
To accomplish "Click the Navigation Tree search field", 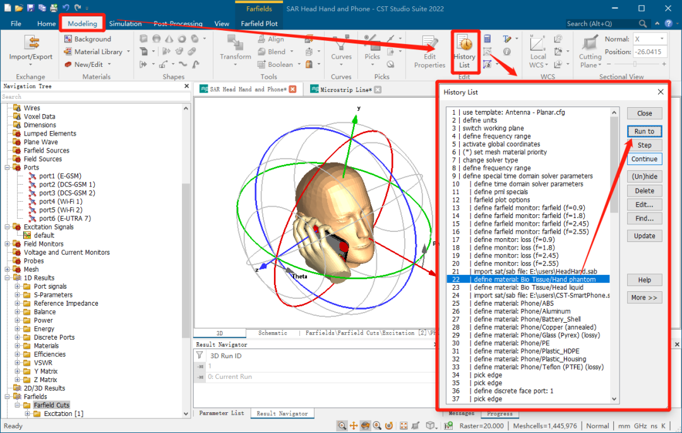I will [x=95, y=97].
